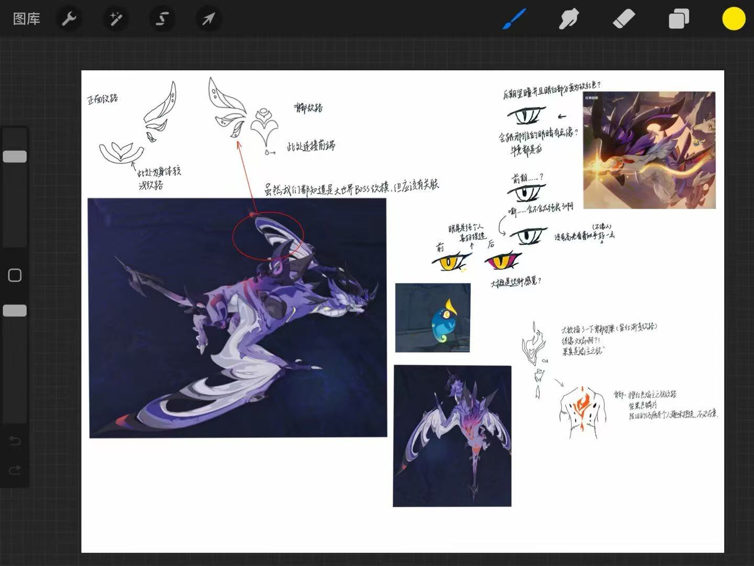754x566 pixels.
Task: Select the Eraser tool
Action: [x=624, y=19]
